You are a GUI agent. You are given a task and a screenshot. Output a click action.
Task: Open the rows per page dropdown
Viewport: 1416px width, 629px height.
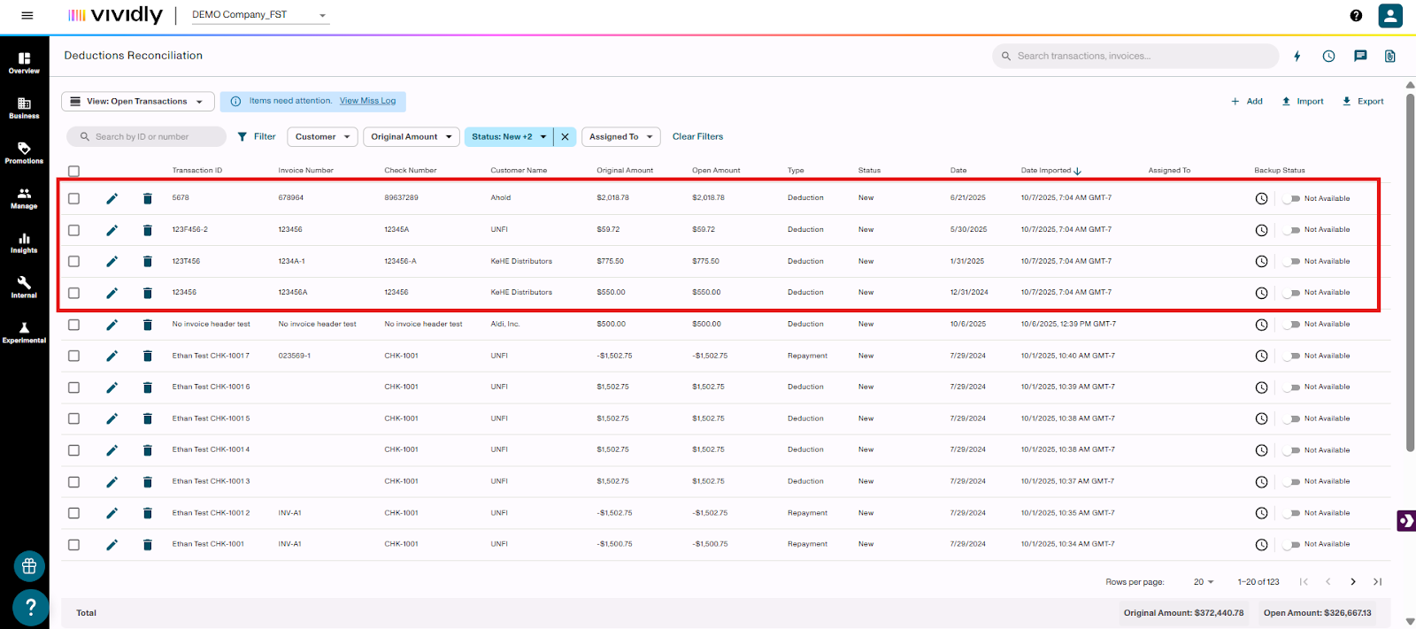[1203, 581]
